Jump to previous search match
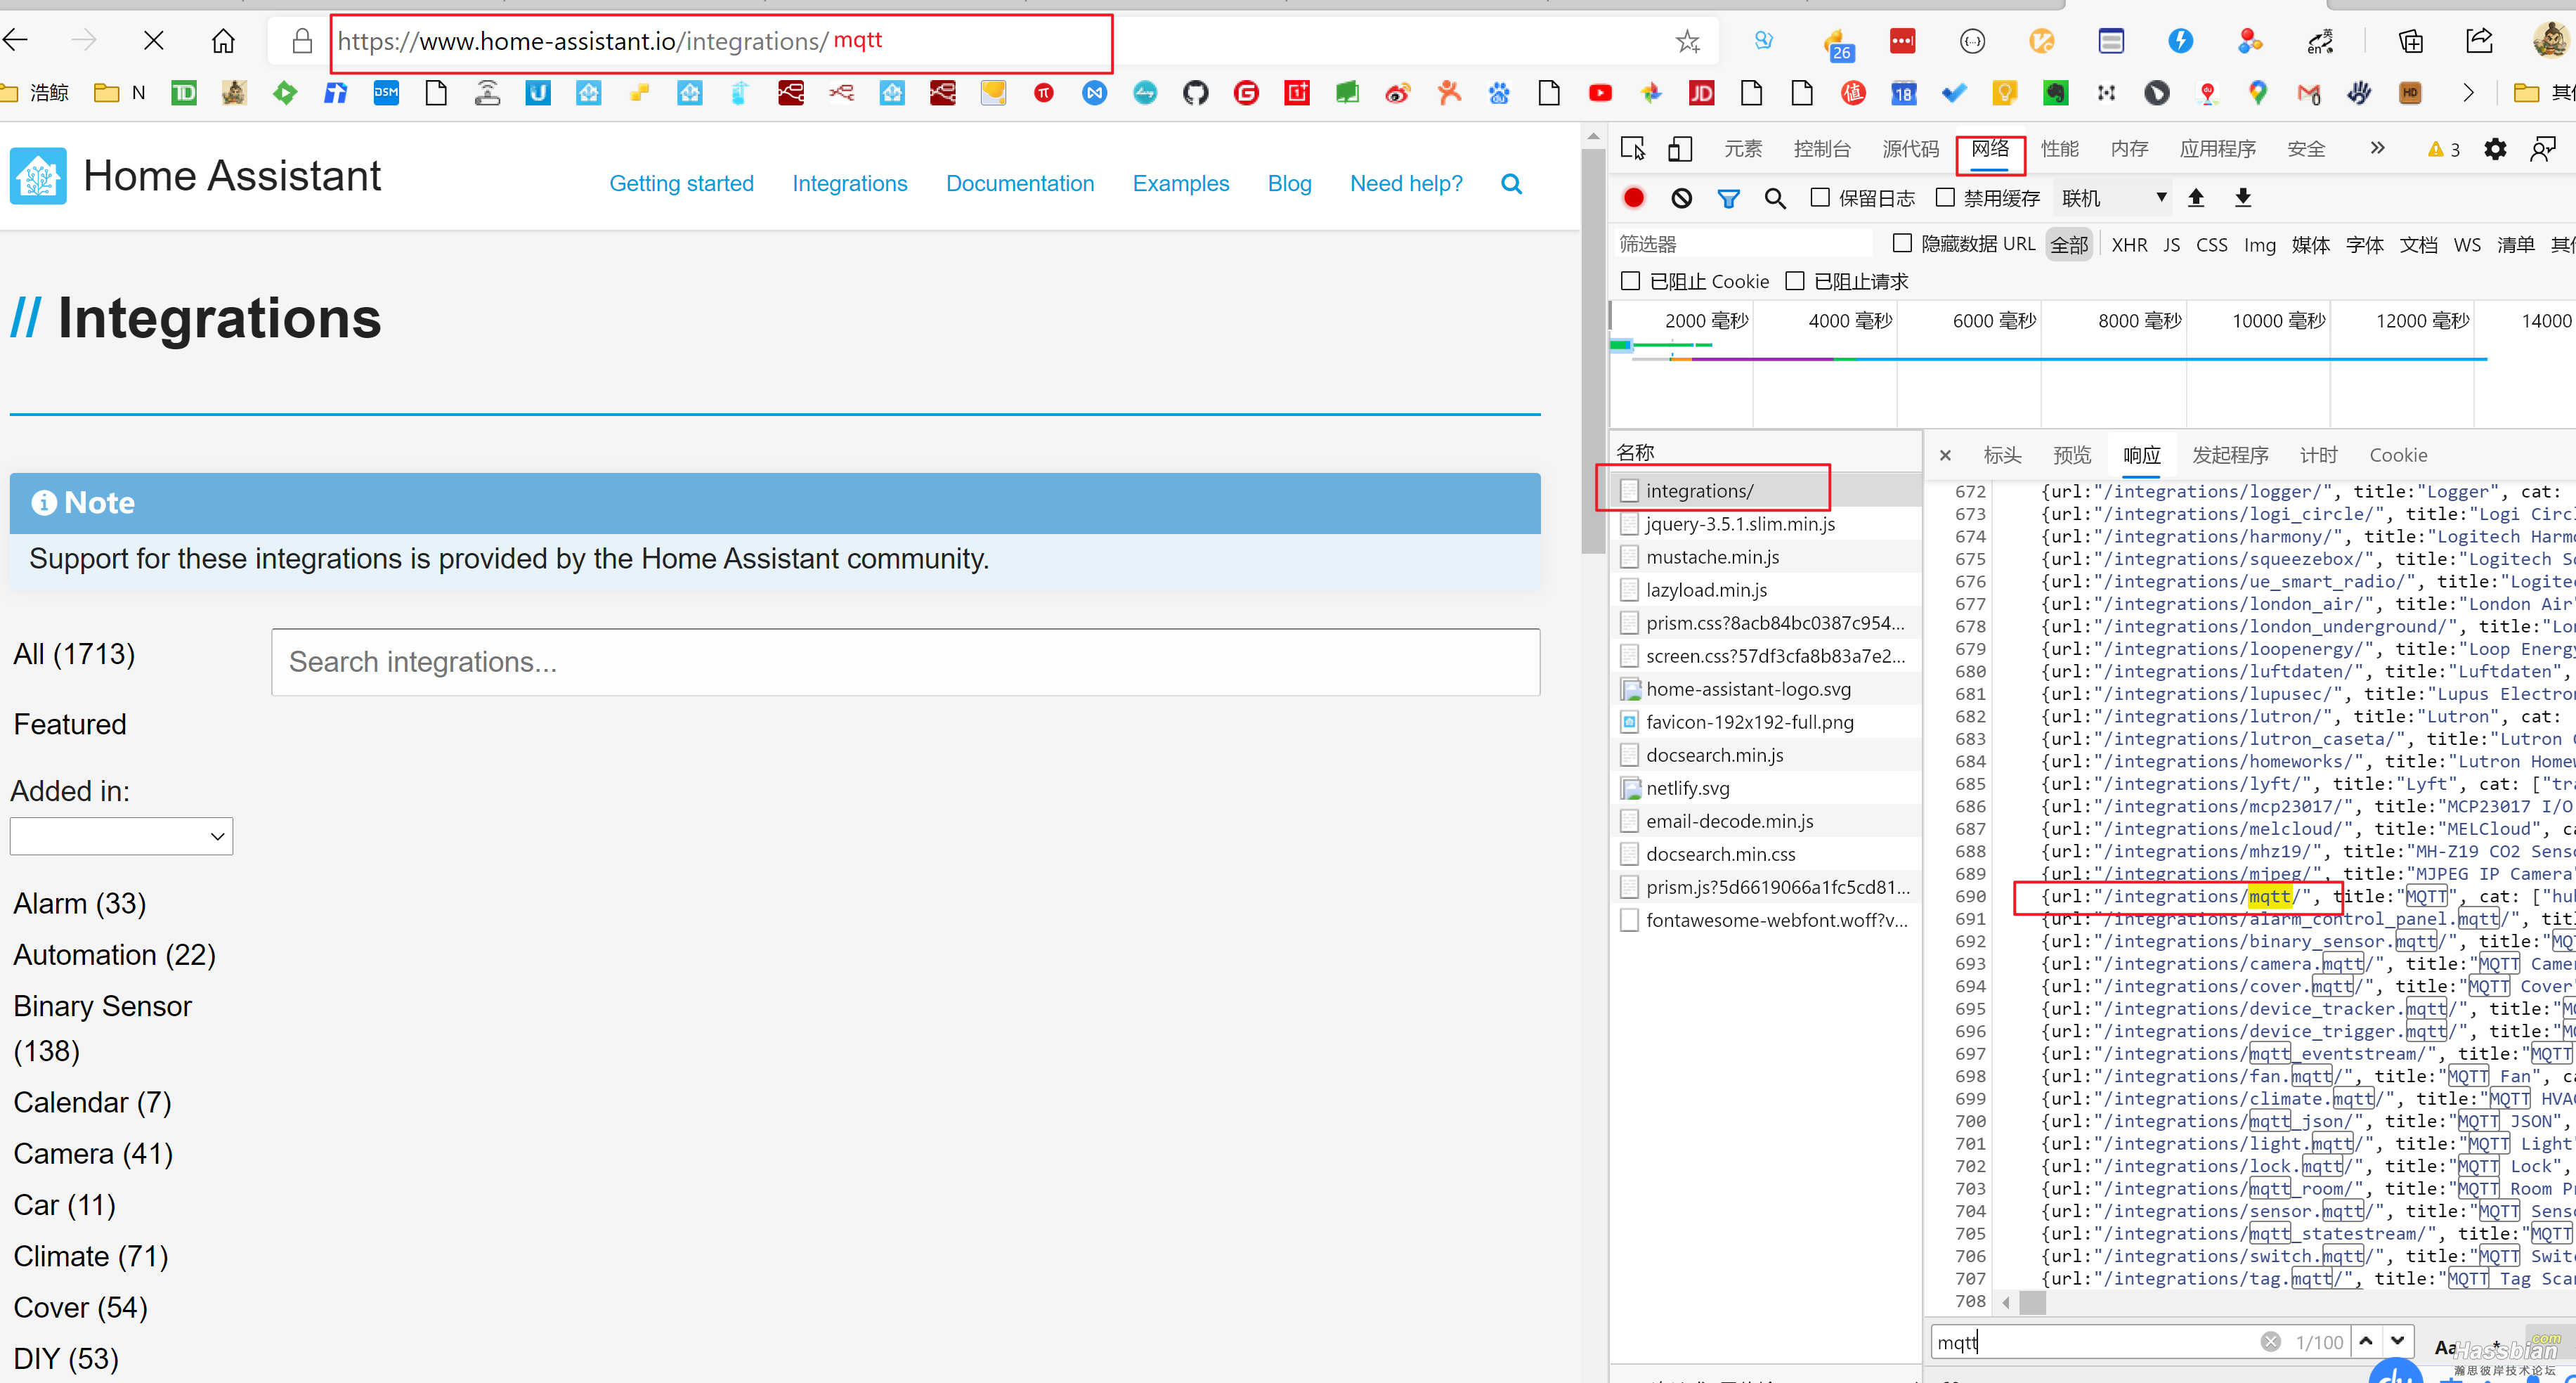Image resolution: width=2576 pixels, height=1383 pixels. (x=2366, y=1341)
